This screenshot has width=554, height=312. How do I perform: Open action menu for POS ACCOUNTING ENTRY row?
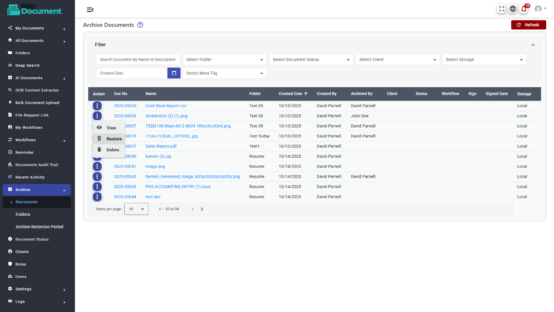(x=97, y=187)
